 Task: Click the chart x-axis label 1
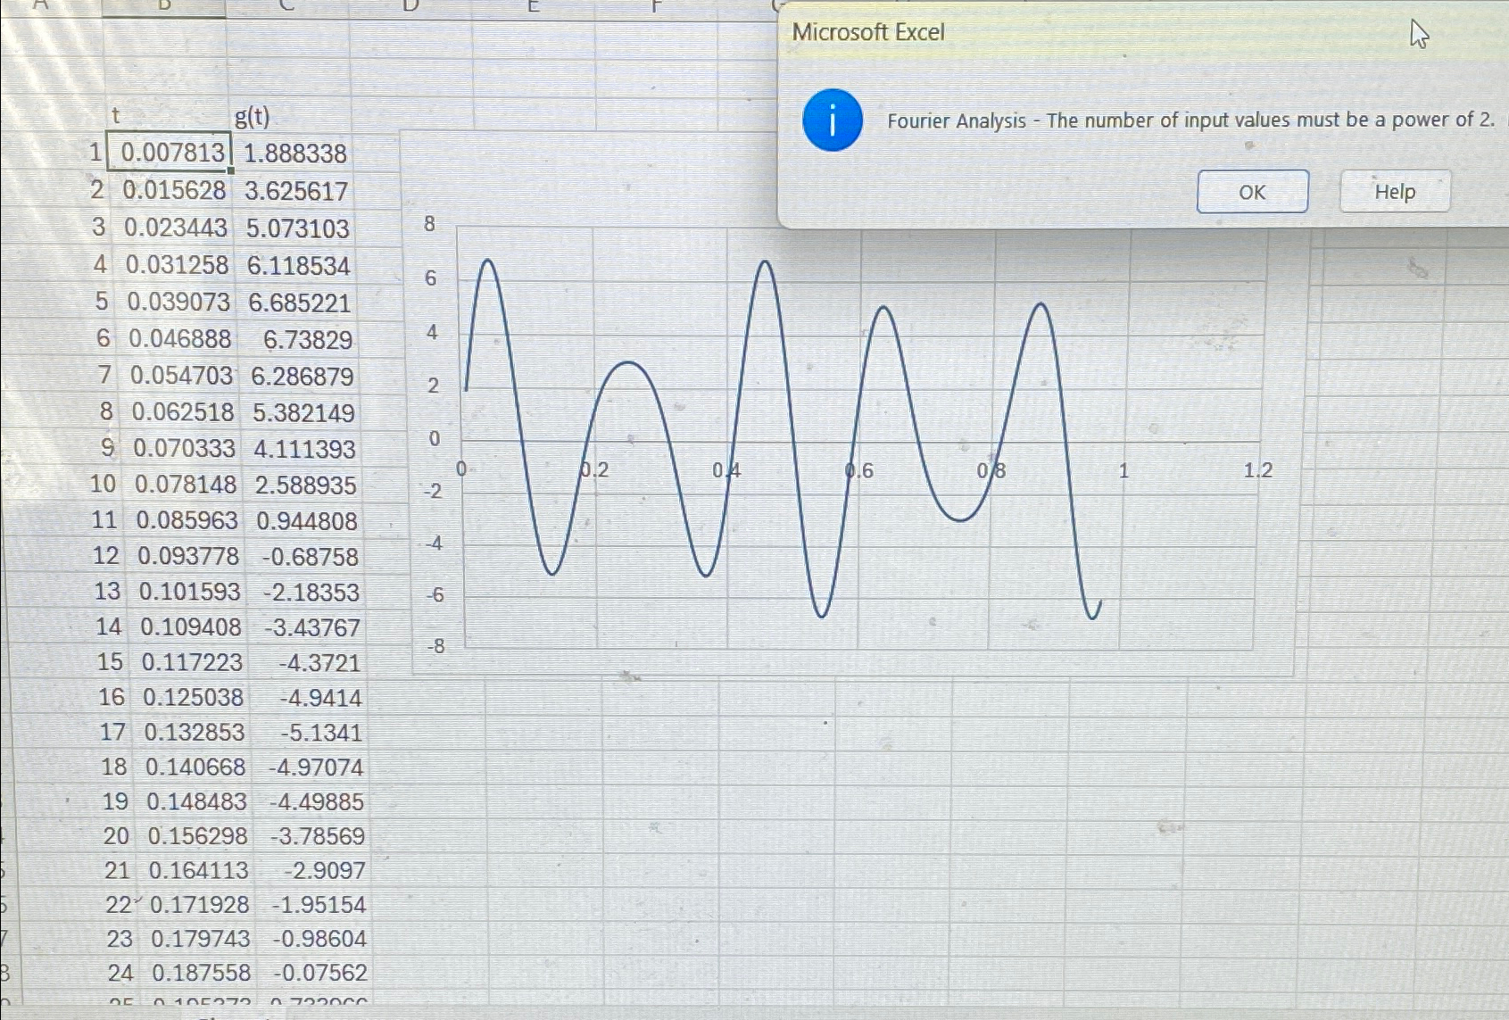[1124, 470]
